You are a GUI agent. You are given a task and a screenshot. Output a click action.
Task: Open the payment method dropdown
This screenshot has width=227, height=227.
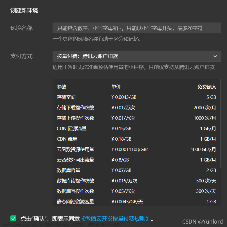(137, 56)
